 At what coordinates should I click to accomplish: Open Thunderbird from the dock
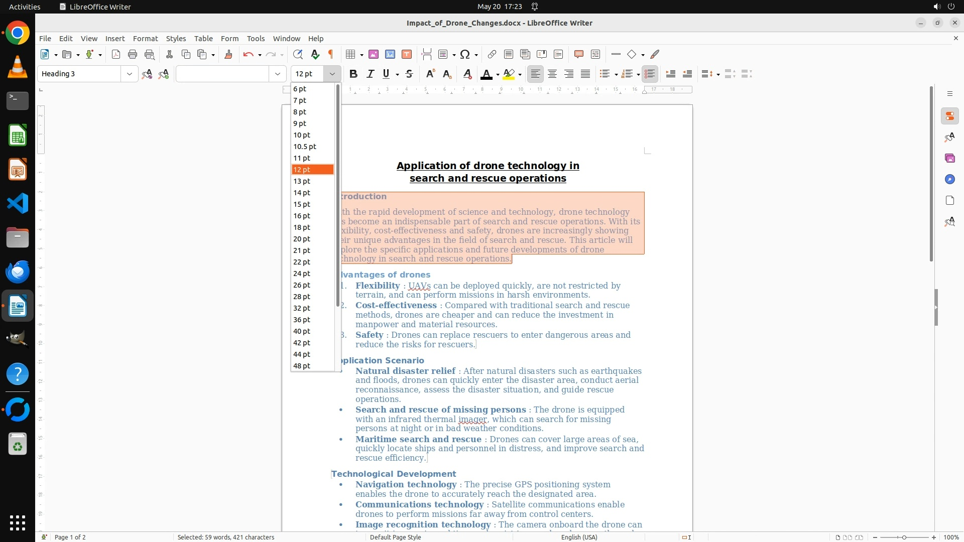pos(18,272)
